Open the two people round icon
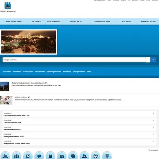Image resolution: width=159 pixels, height=159 pixels. [x=84, y=155]
